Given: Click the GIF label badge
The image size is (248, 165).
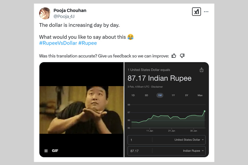Looking at the screenshot, I should (x=55, y=151).
